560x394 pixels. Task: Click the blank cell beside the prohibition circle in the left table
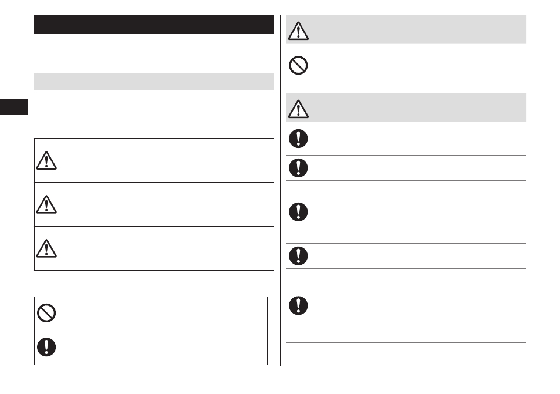163,314
